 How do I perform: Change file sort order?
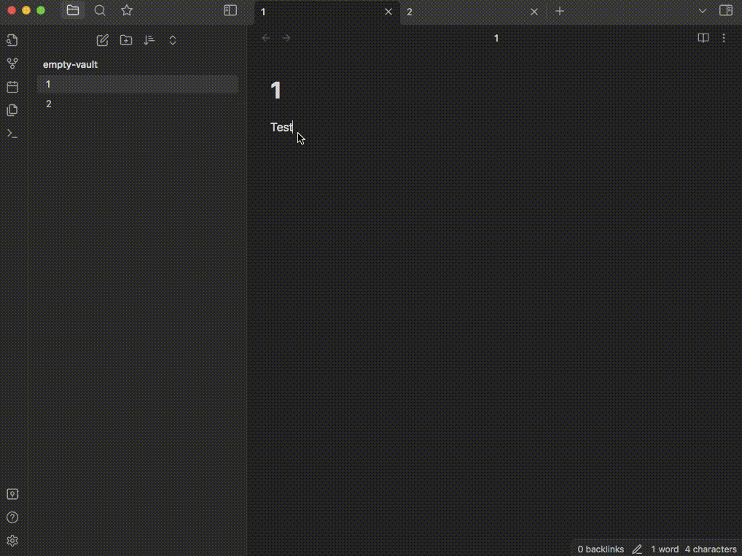tap(149, 40)
